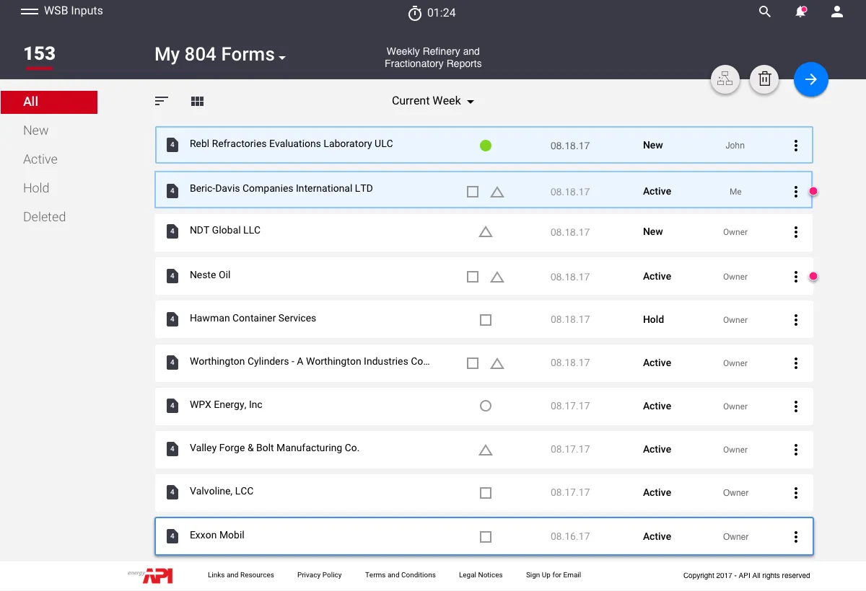The width and height of the screenshot is (866, 591).
Task: Open three-dot menu for Exxon Mobil row
Action: 796,537
